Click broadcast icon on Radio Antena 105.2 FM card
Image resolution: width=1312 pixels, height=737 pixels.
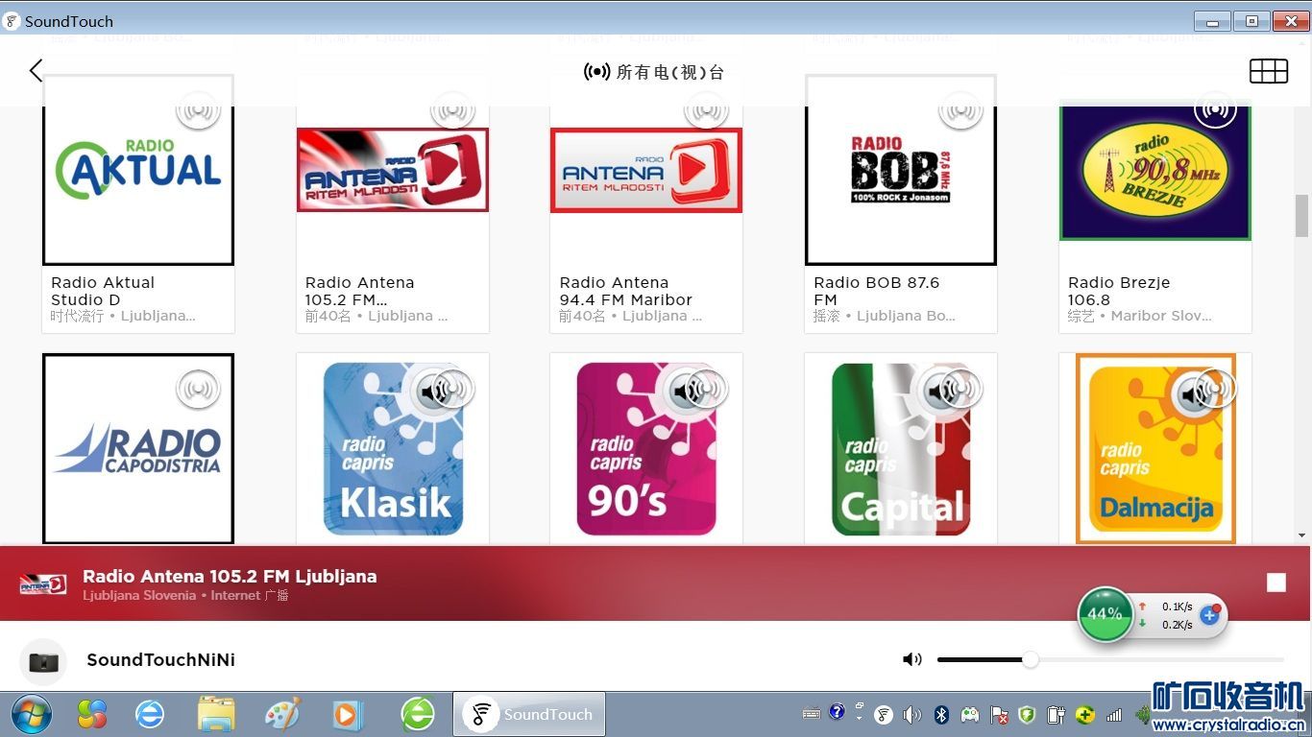click(452, 110)
